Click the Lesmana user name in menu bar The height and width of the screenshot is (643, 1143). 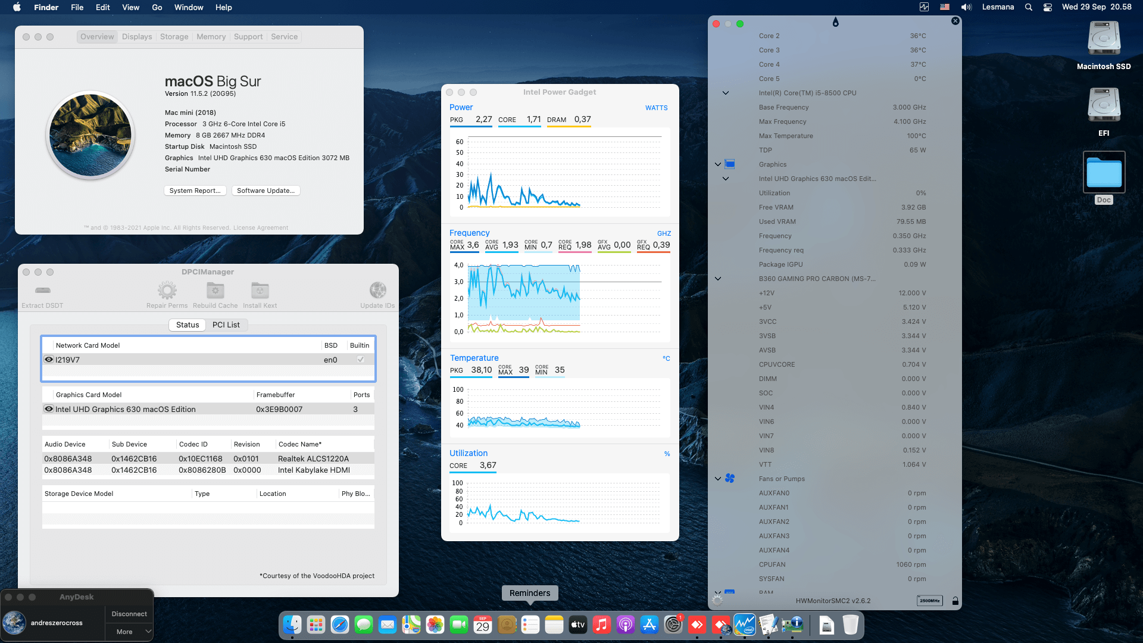coord(998,7)
